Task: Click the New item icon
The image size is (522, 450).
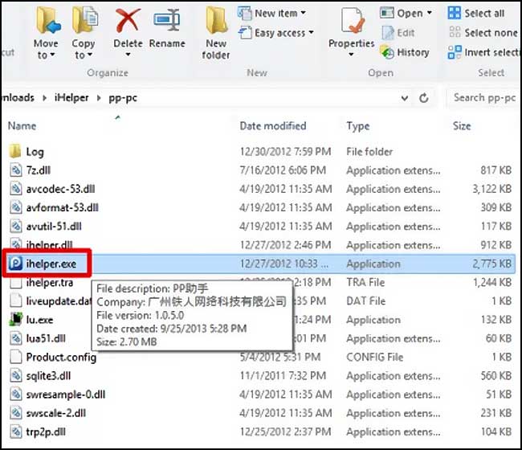Action: pos(245,13)
